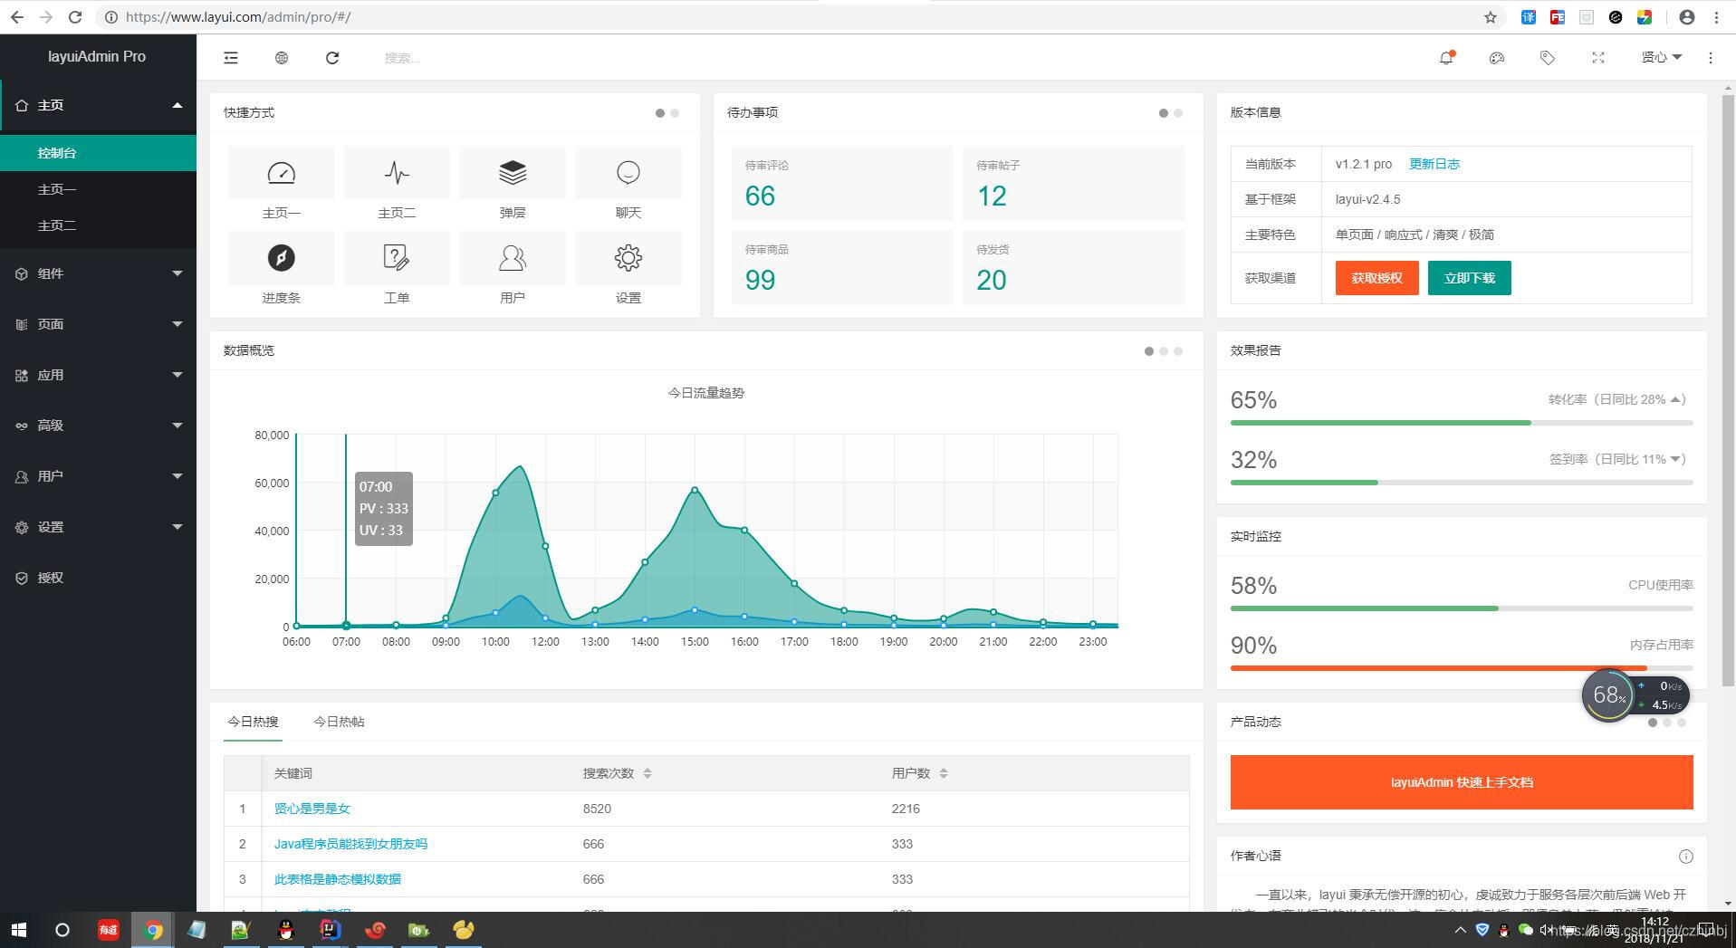
Task: Open Java程序员能找到女朋友吗 link
Action: [x=350, y=844]
